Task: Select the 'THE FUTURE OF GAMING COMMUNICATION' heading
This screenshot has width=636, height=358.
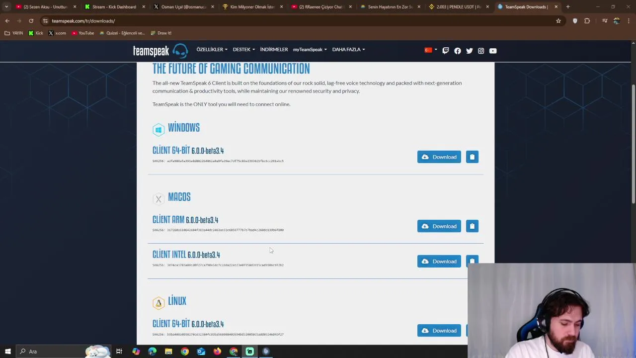Action: coord(231,69)
